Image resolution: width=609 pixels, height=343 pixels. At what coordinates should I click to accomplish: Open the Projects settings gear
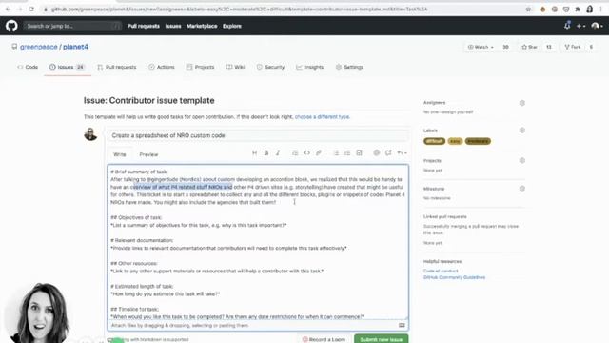point(522,160)
